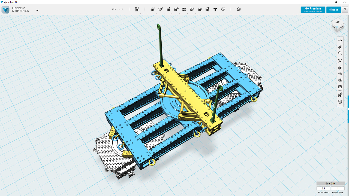The height and width of the screenshot is (196, 349).
Task: Toggle the eye visibility options
Action: click(340, 74)
